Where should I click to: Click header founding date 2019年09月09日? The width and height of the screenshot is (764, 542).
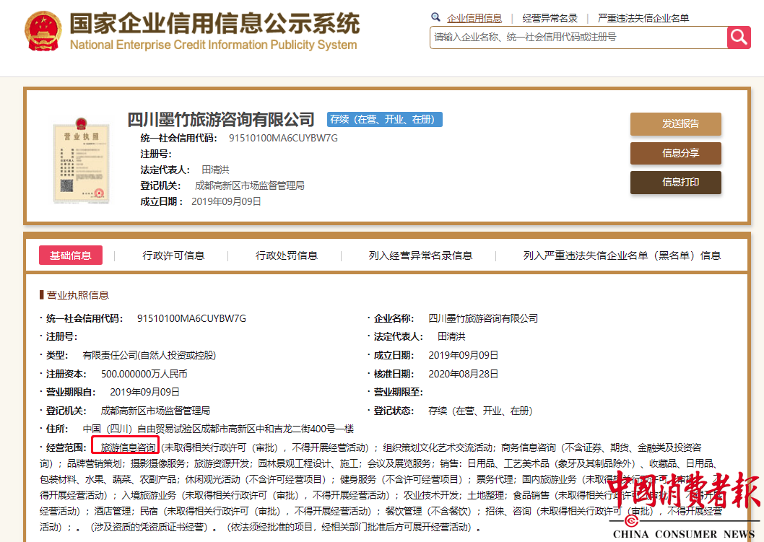click(x=226, y=201)
